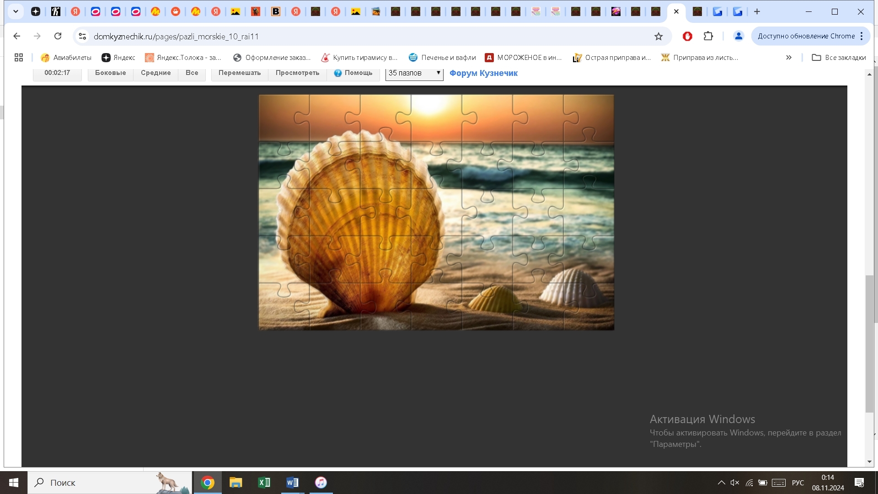This screenshot has width=878, height=494.
Task: Open Word from the taskbar
Action: 293,483
